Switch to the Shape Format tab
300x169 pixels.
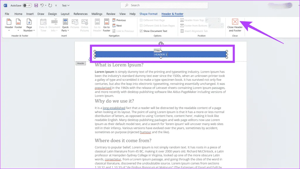[x=148, y=14]
